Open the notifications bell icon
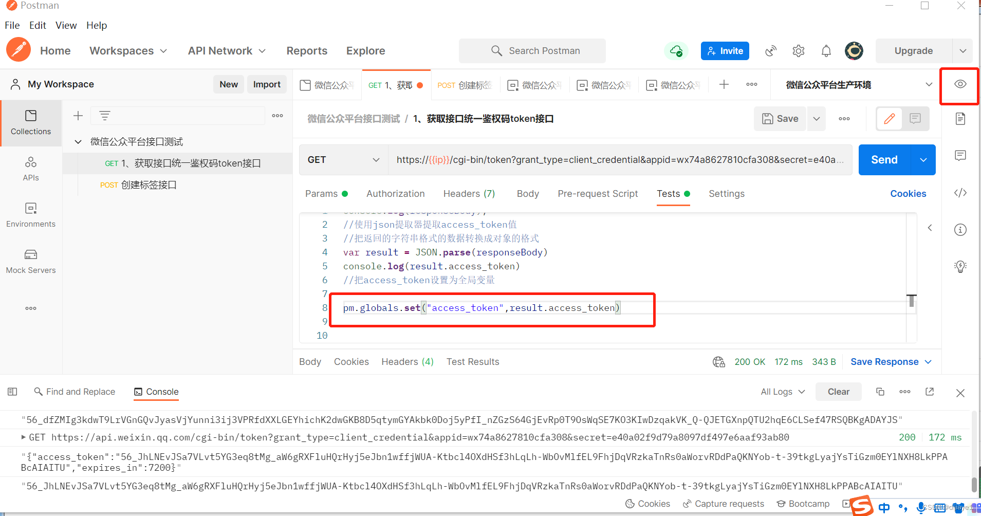 pos(826,51)
